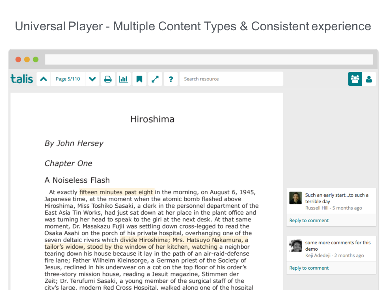386x290 pixels.
Task: Click Keji Adedeji's avatar thumbnail
Action: [x=296, y=246]
